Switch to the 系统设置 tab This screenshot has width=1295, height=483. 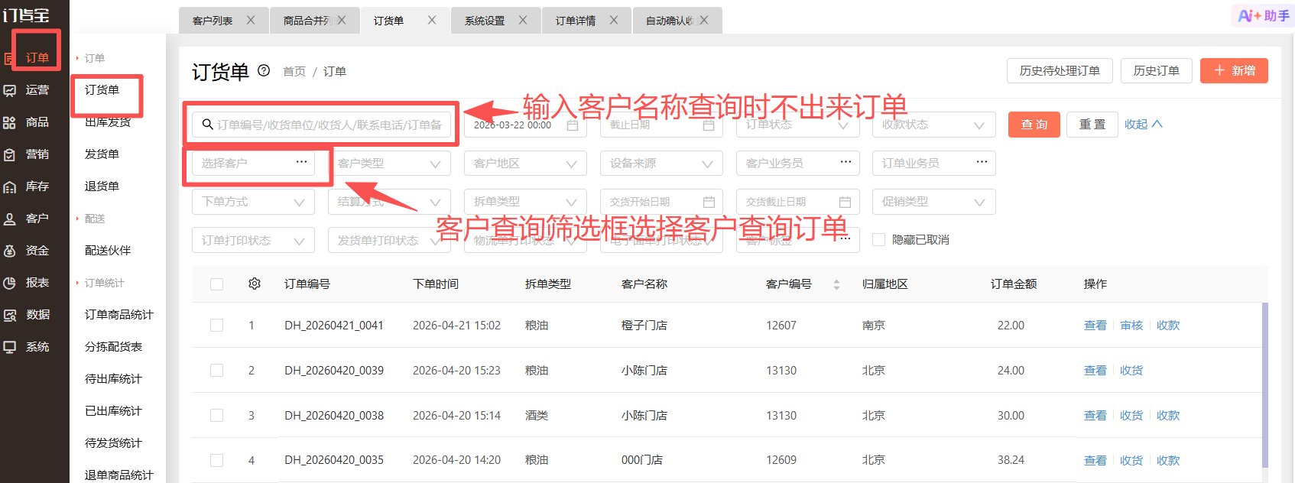click(485, 21)
